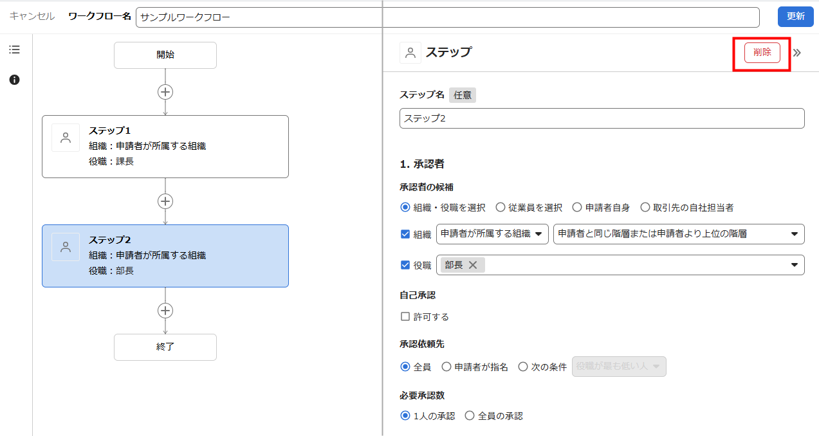
Task: Click plus icon between ステップ1 and ステップ2
Action: click(165, 201)
